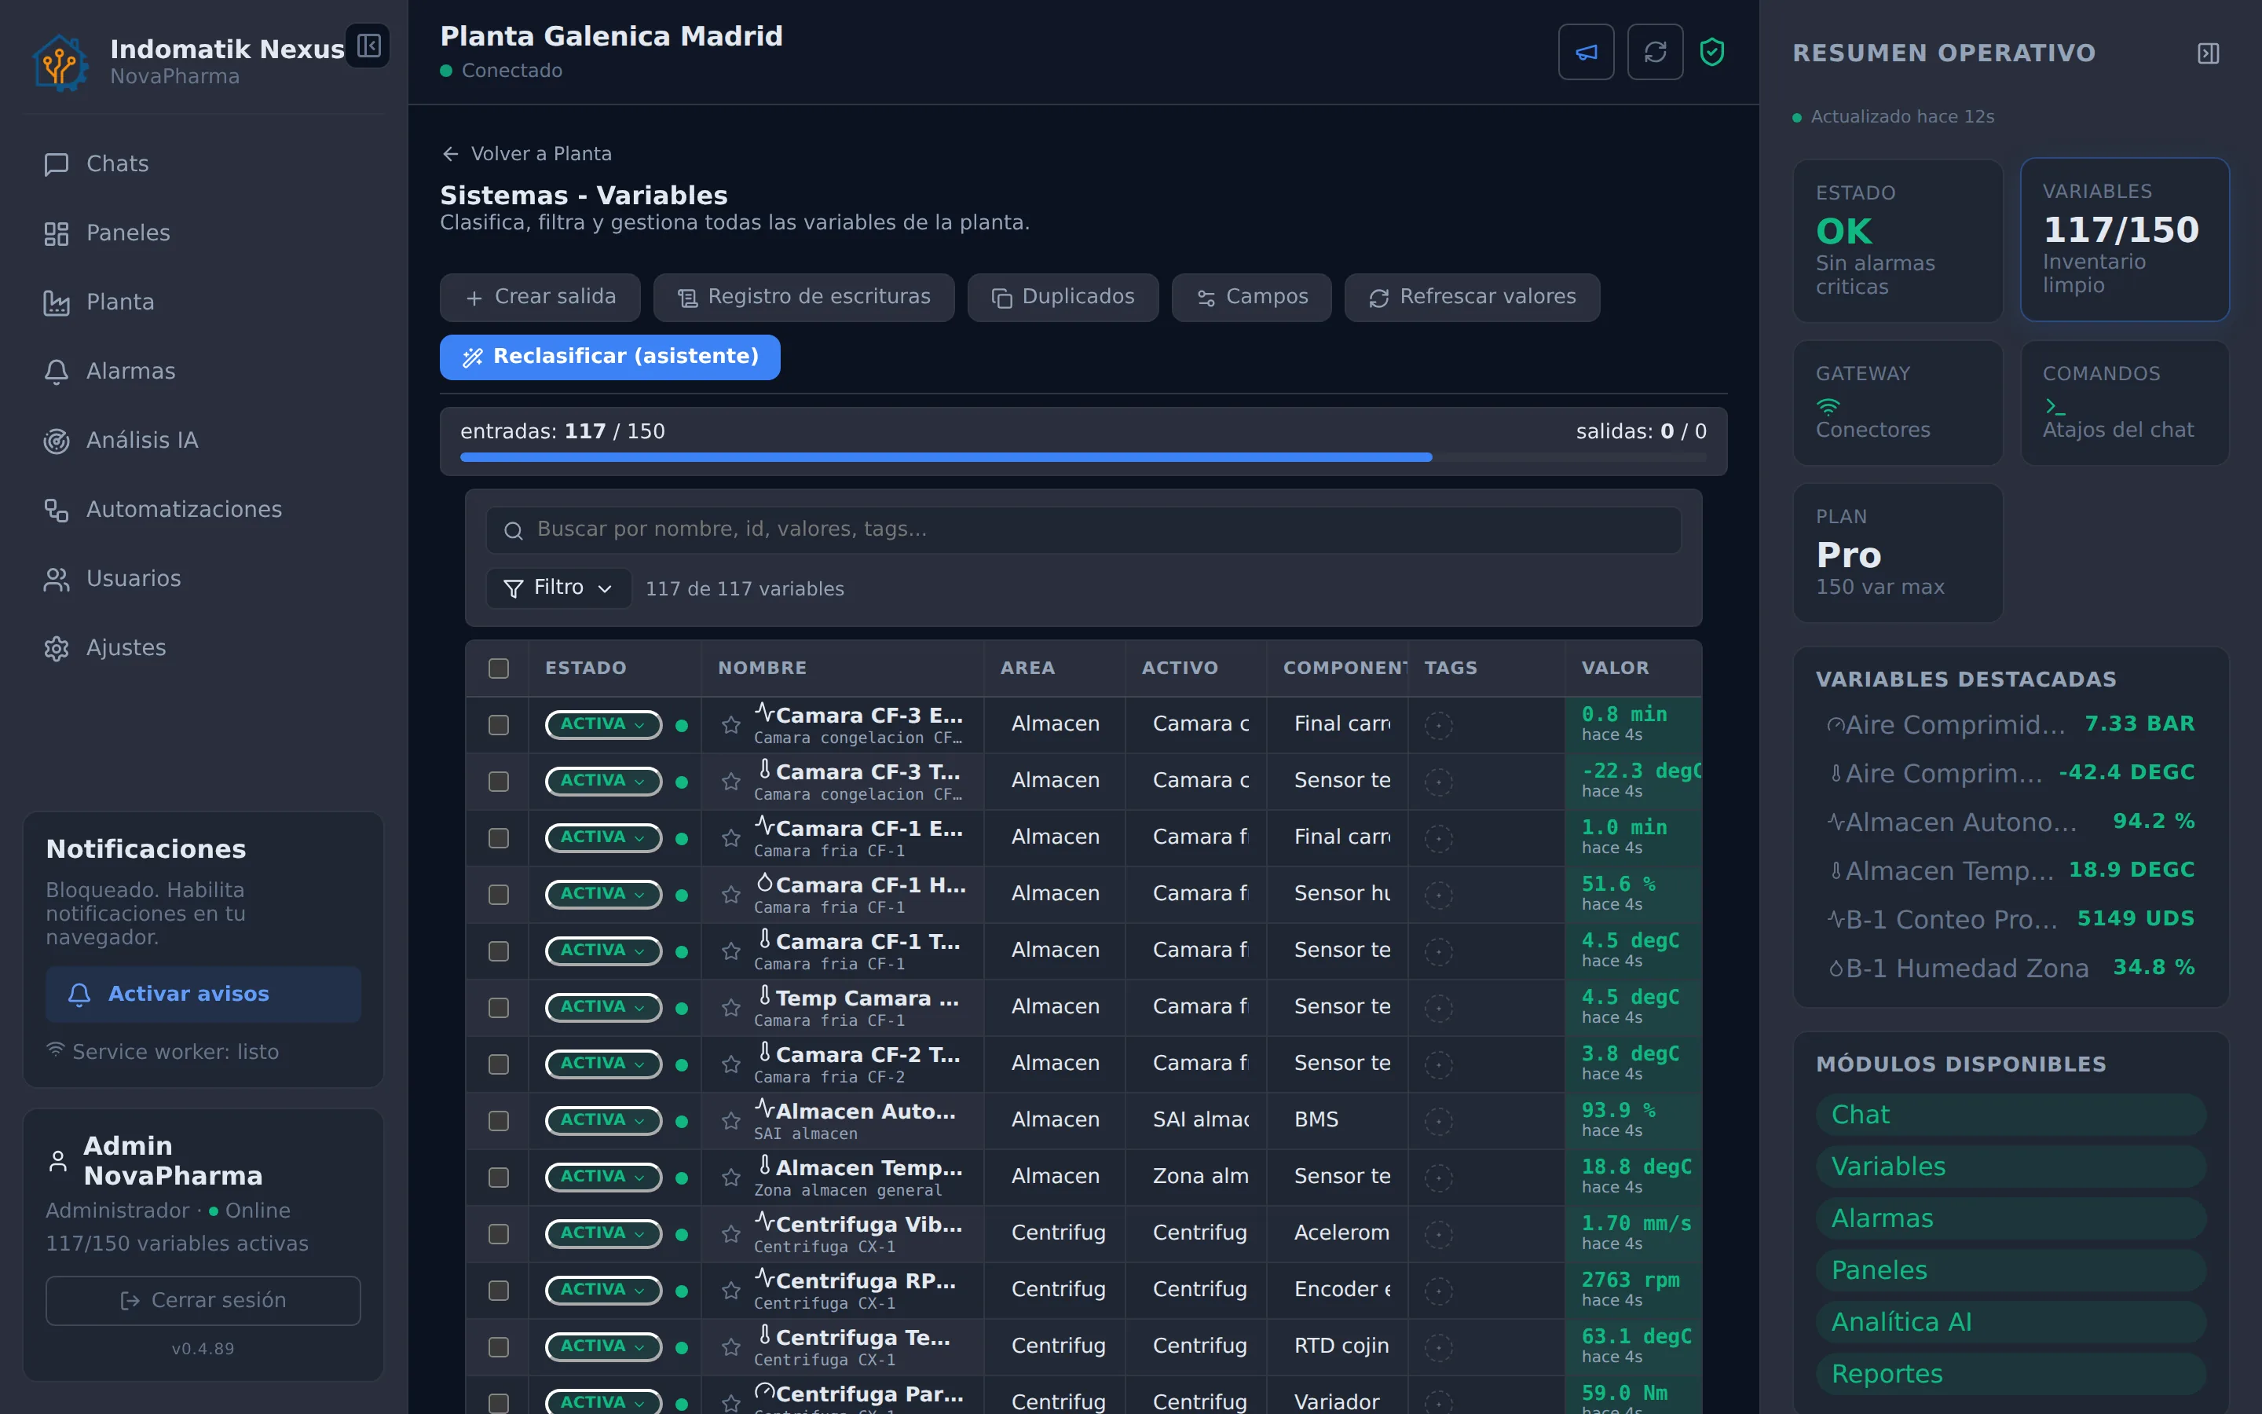Add tag on Centrifuga Te... row
Screen dimensions: 2262x1414
[1439, 1346]
